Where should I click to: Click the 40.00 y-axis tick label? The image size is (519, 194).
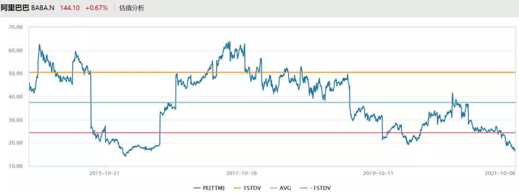pyautogui.click(x=16, y=97)
